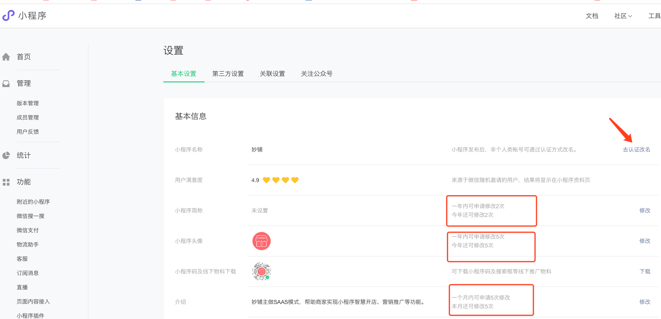
Task: Click the 妙铺主做SAAS模式 introduction text
Action: pyautogui.click(x=339, y=302)
